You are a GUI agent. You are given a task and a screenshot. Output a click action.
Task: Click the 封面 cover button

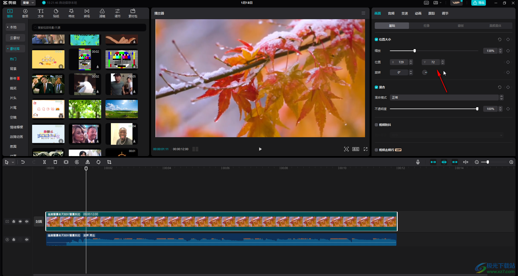coord(39,221)
